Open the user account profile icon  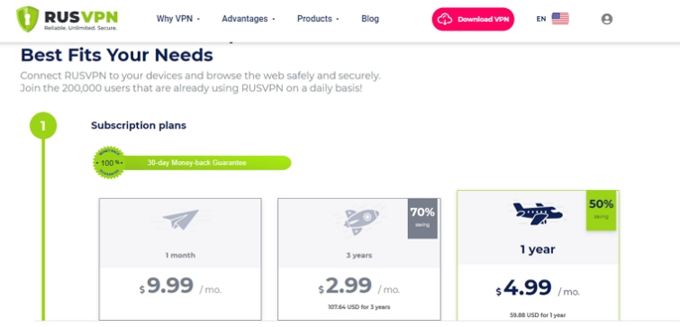(x=607, y=19)
